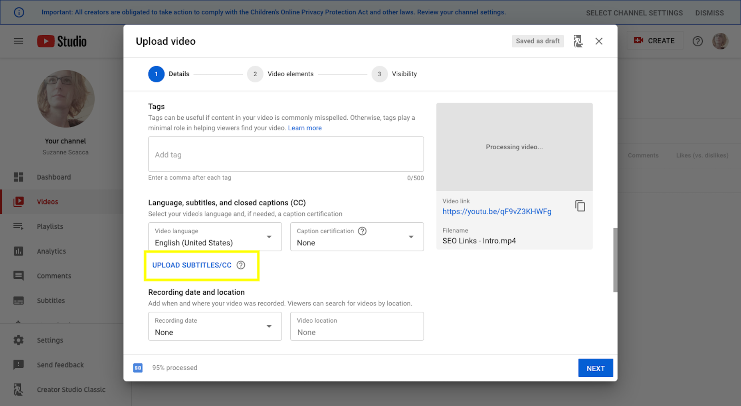Click UPLOAD SUBTITLES/CC link
This screenshot has height=406, width=741.
tap(192, 265)
